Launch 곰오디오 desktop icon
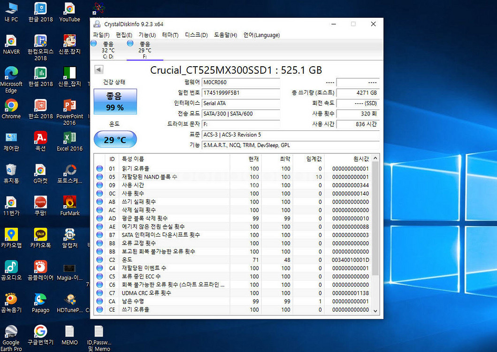Viewport: 497px width, 352px height. [x=11, y=270]
